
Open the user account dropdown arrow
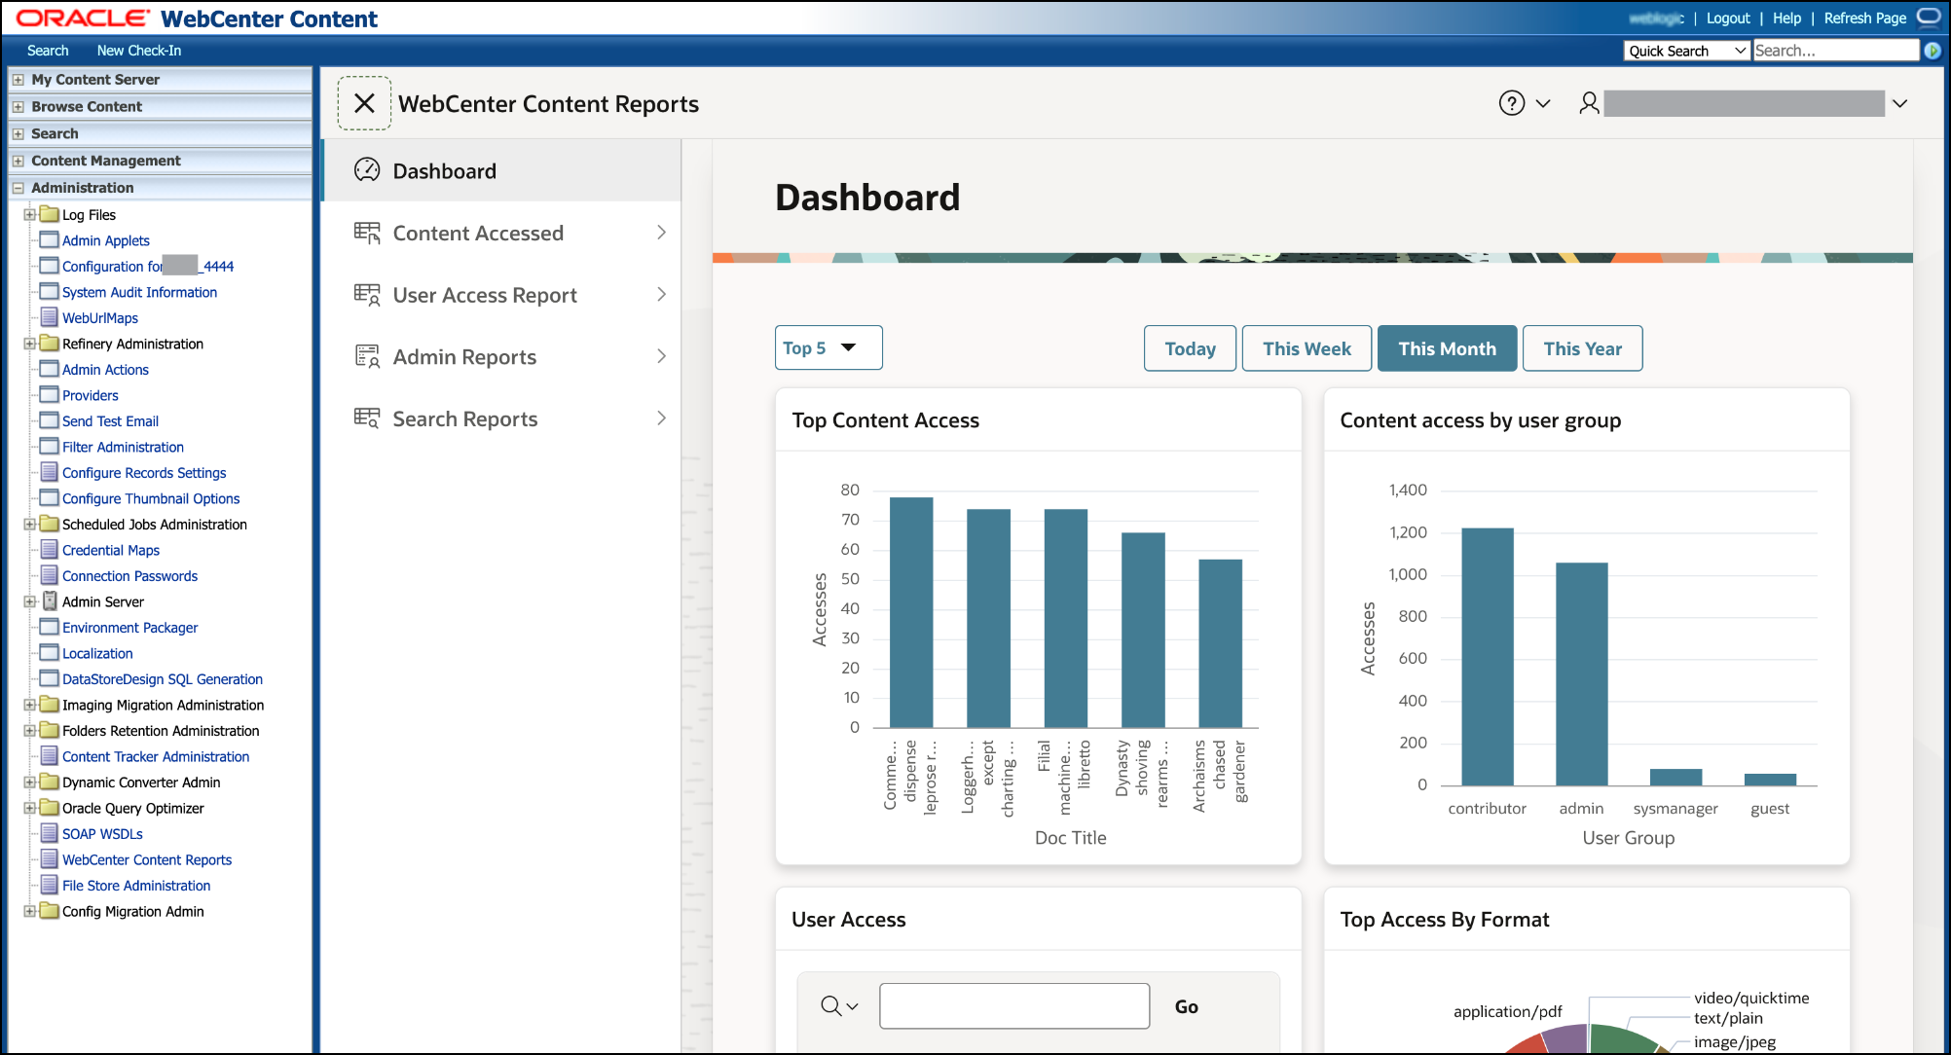pos(1899,103)
